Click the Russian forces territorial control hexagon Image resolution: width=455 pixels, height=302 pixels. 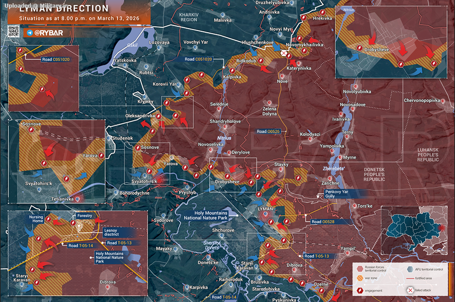click(360, 269)
